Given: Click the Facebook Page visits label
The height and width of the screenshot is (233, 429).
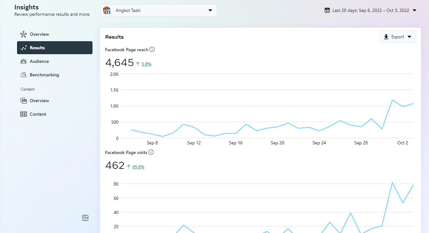Looking at the screenshot, I should click(x=126, y=152).
